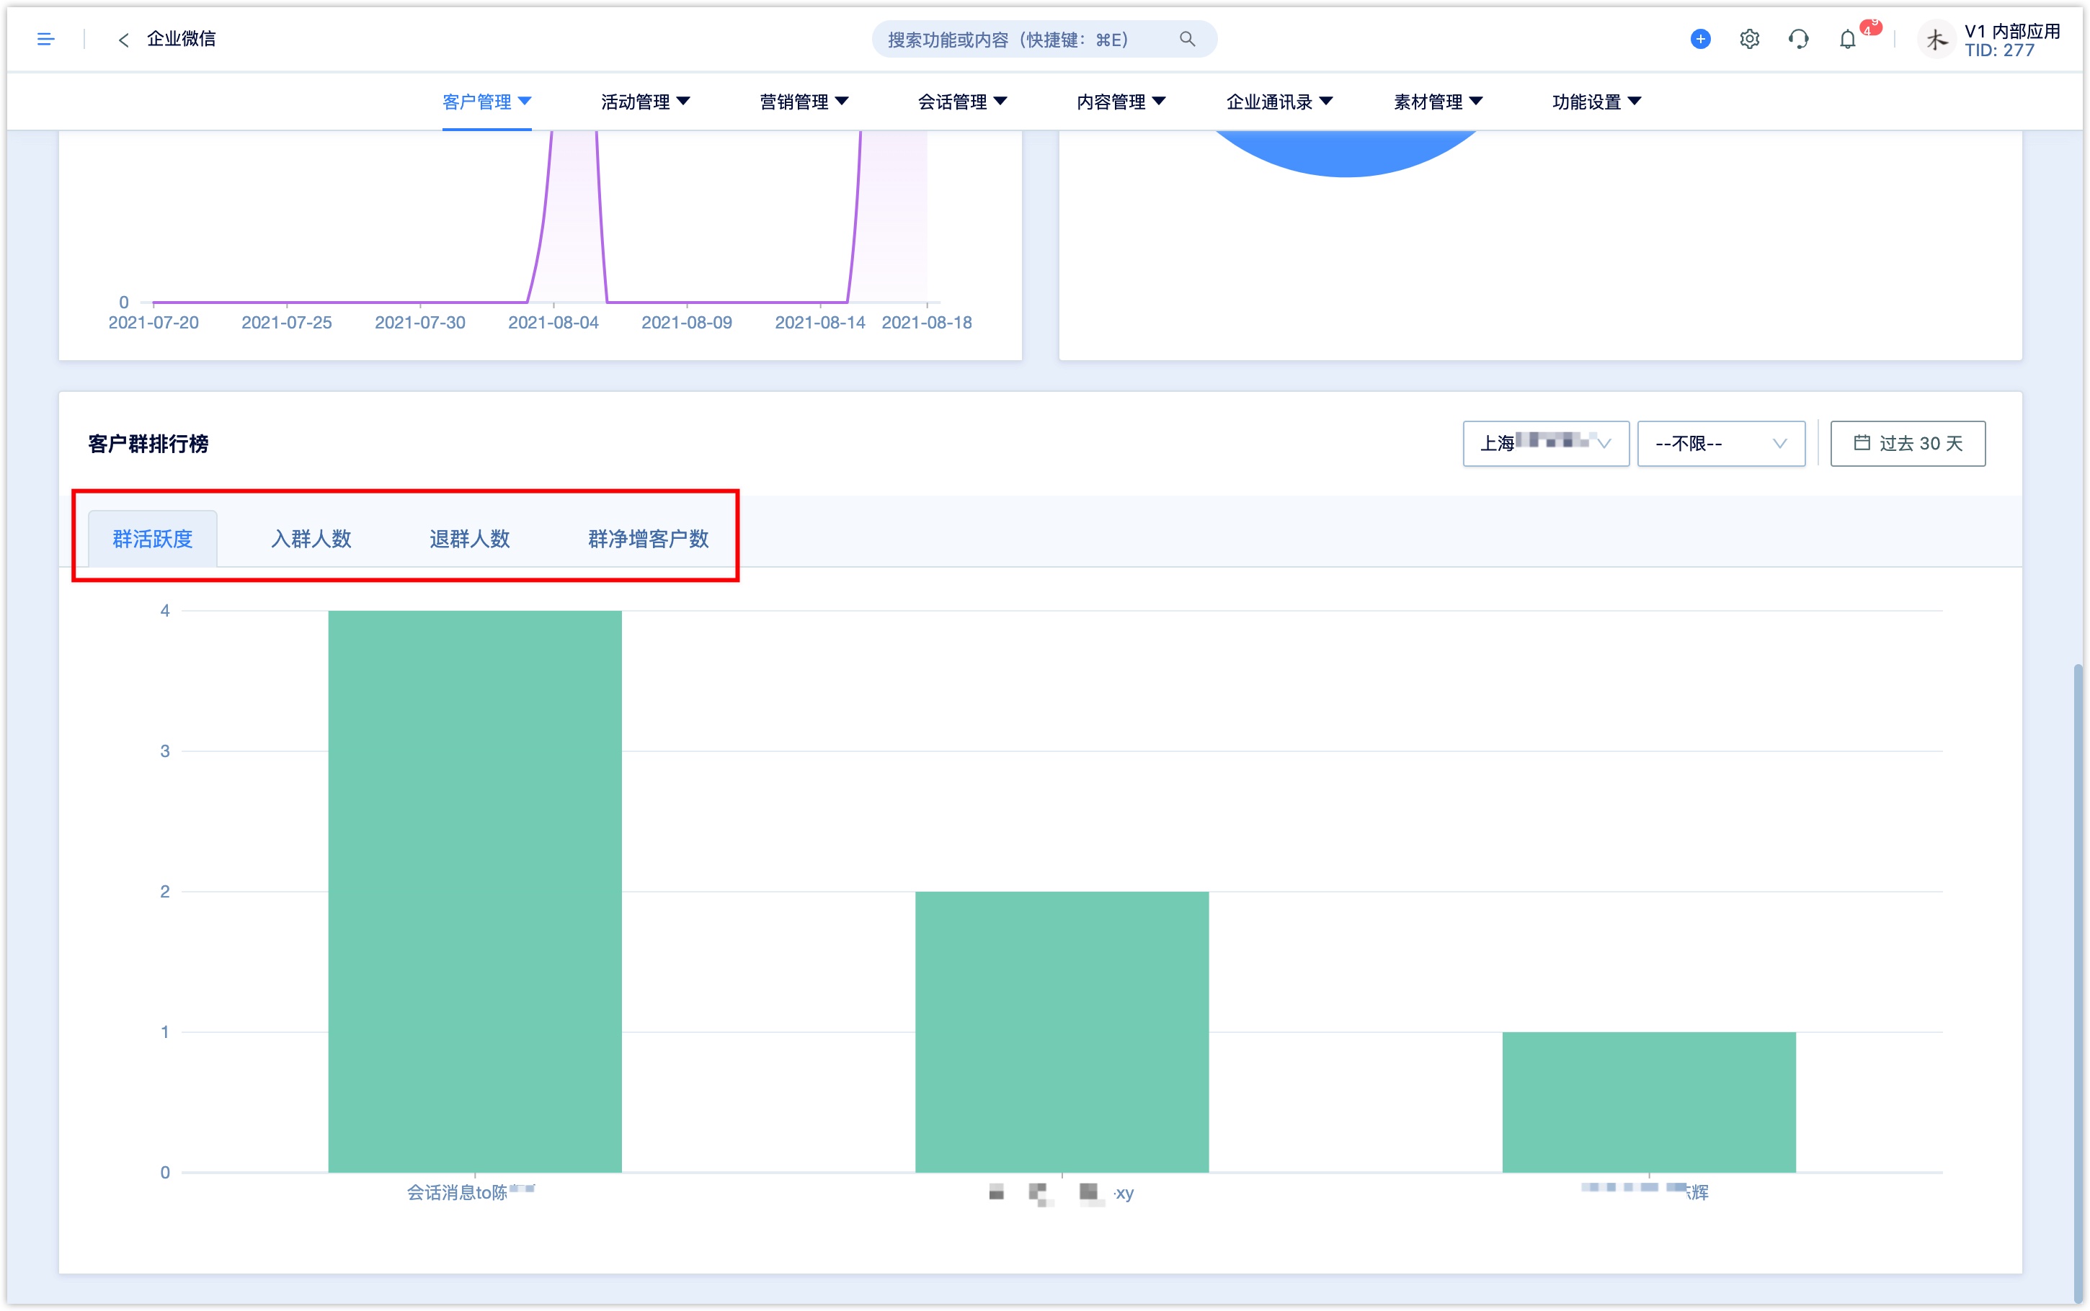The width and height of the screenshot is (2090, 1311).
Task: Click the blue plus add icon
Action: point(1701,39)
